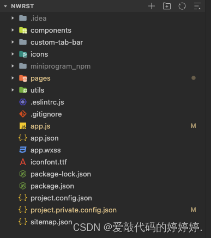211x238 pixels.
Task: Click the app.wxss stylesheet icon
Action: (x=23, y=150)
